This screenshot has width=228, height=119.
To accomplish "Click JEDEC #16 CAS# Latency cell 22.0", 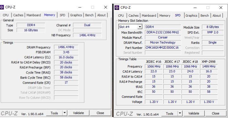I will (x=153, y=71).
